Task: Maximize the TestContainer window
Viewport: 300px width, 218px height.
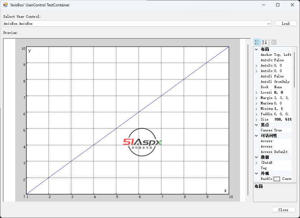Action: [x=278, y=5]
